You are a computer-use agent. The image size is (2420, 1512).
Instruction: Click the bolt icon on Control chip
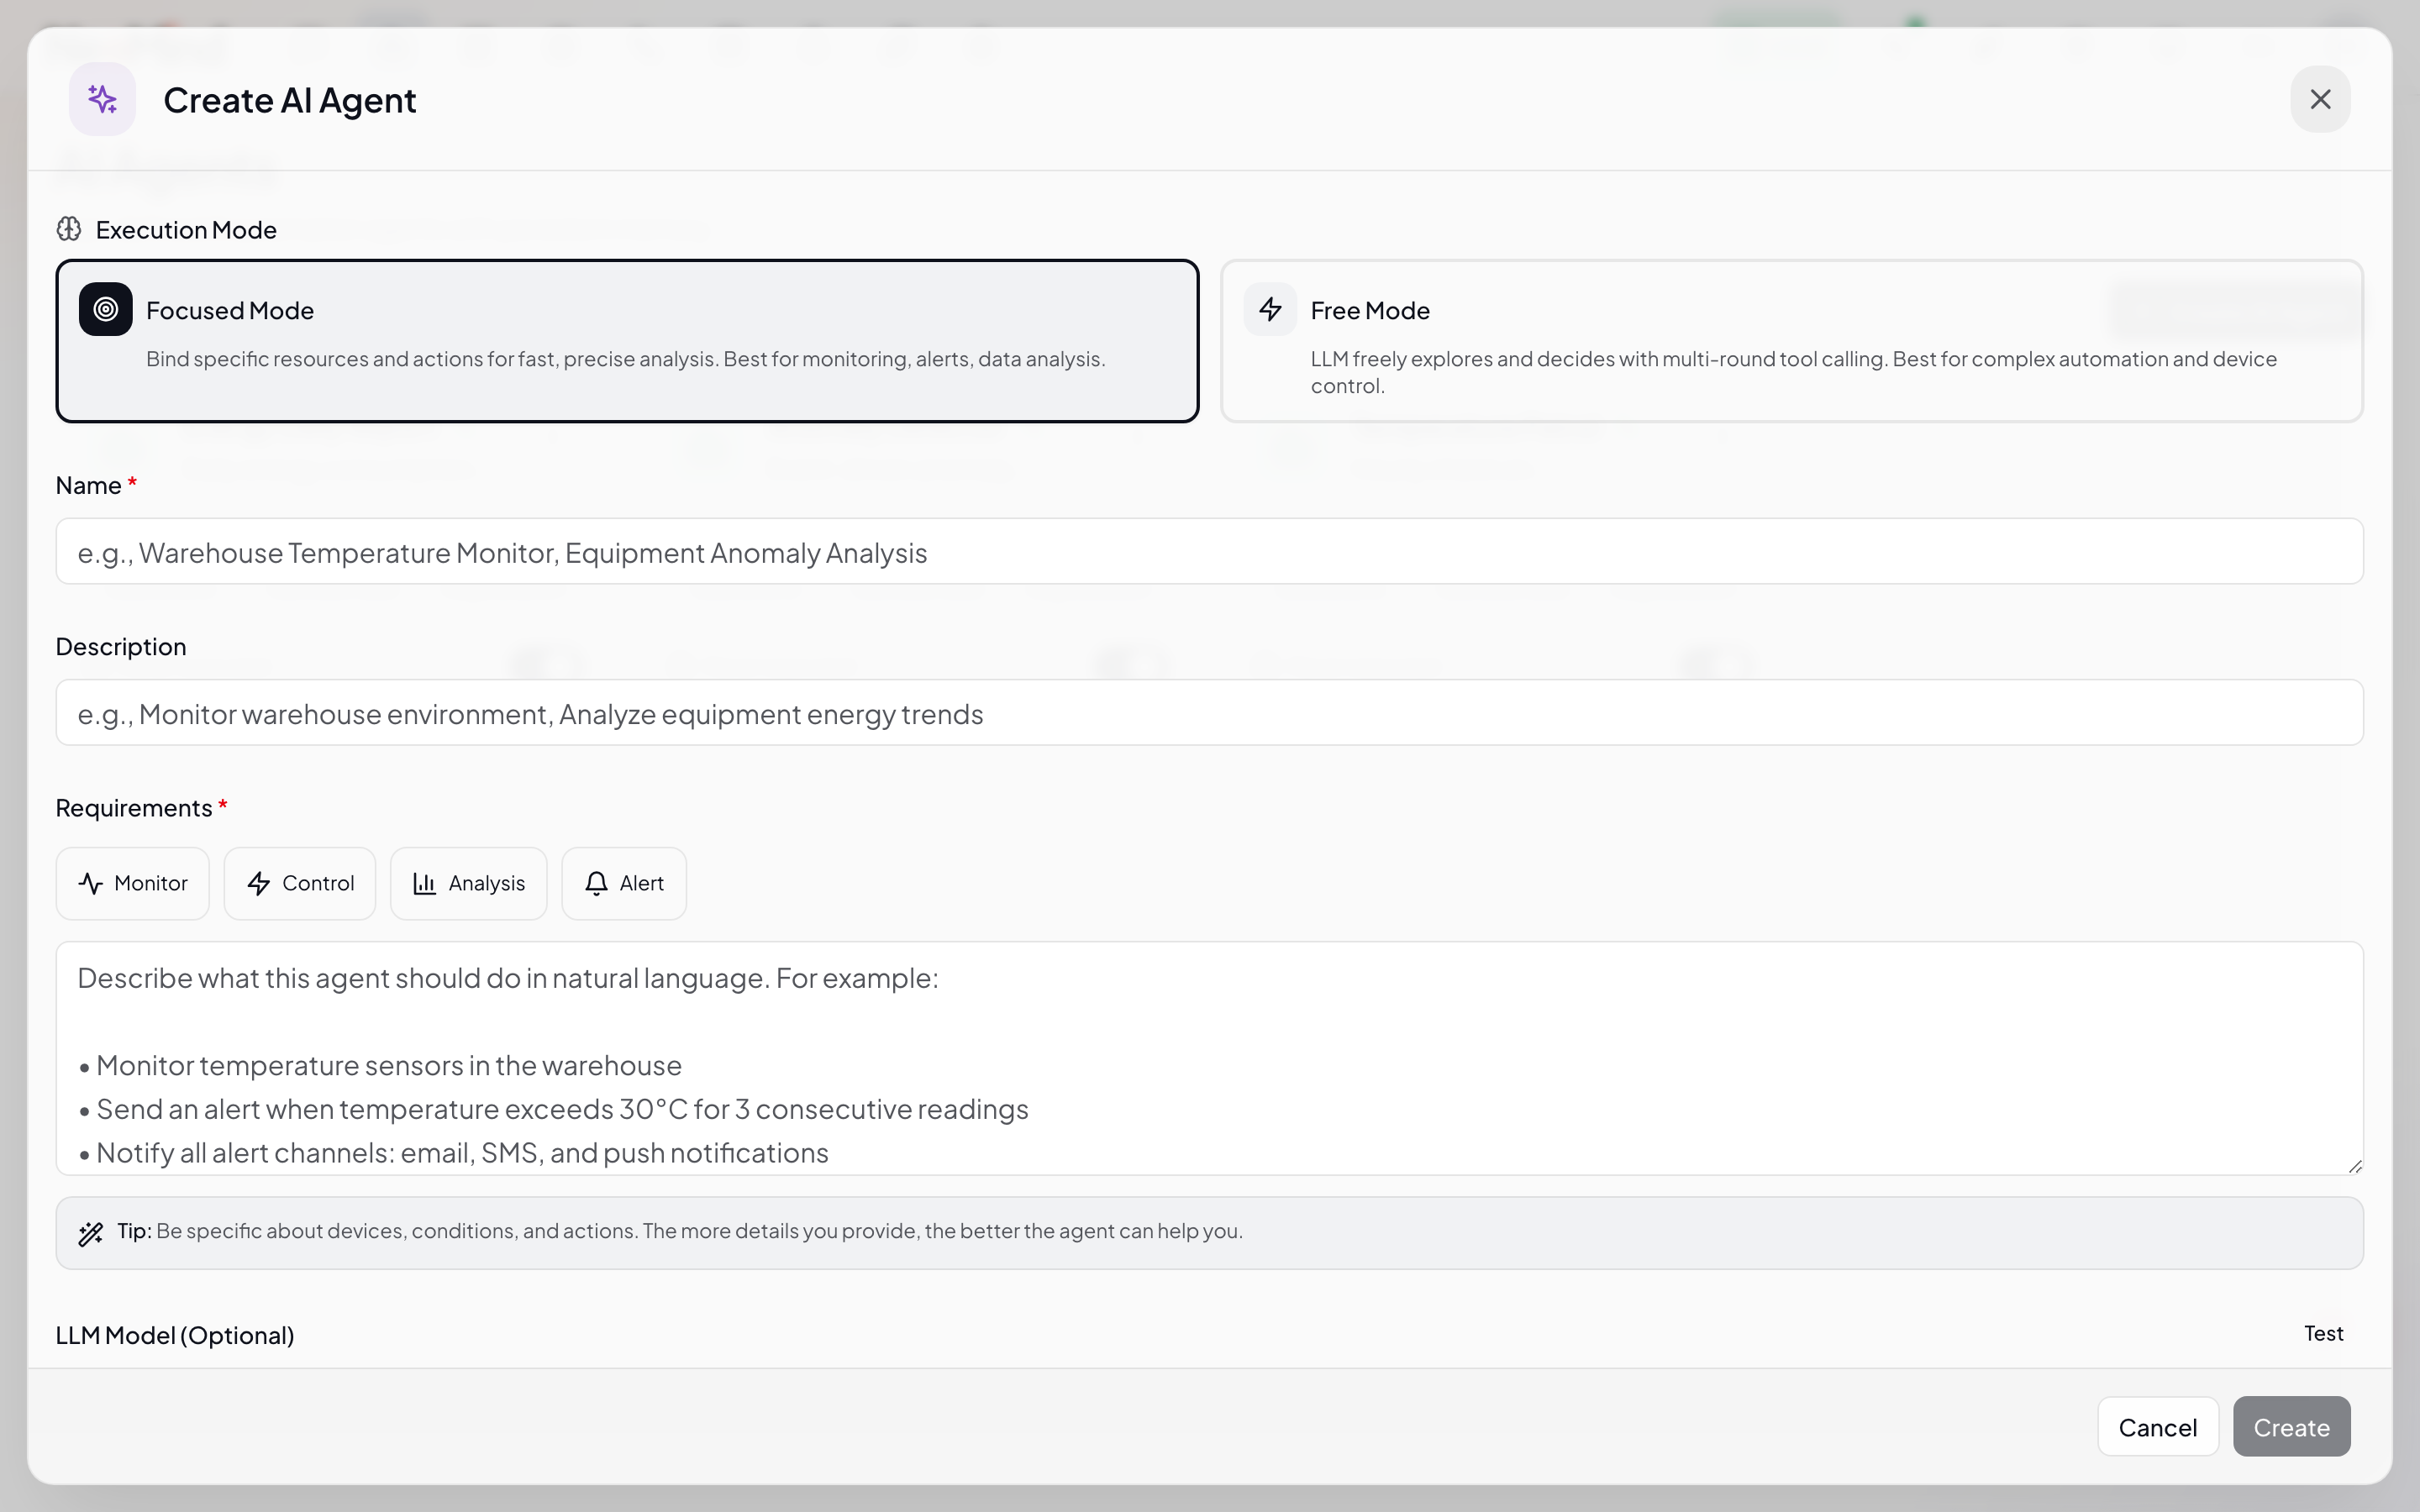tap(259, 883)
